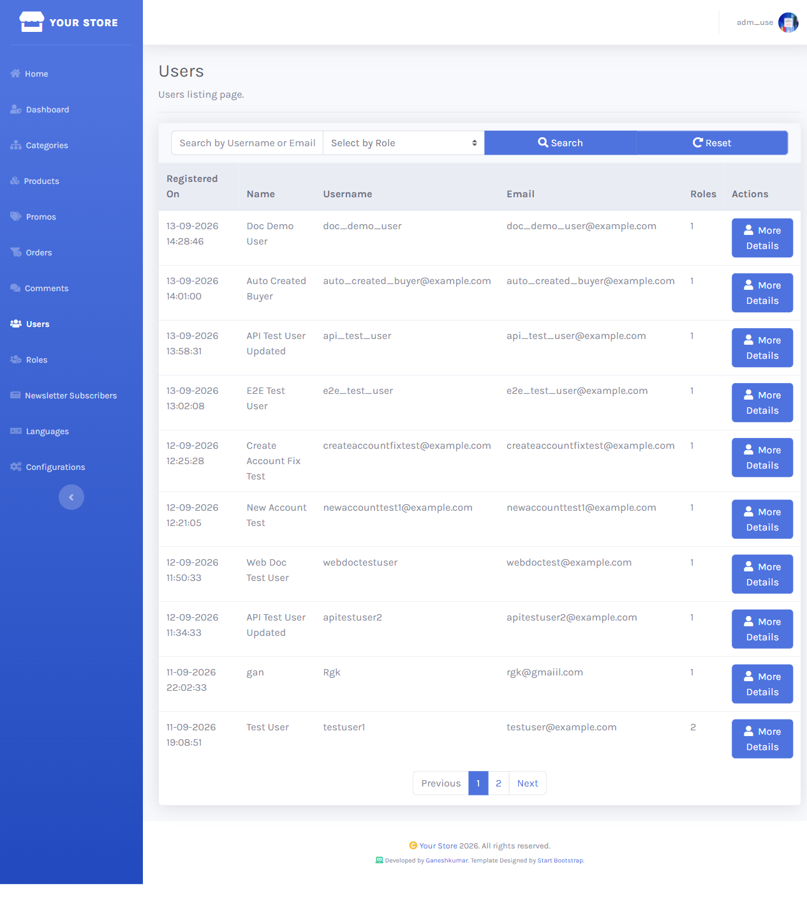This screenshot has width=807, height=911.
Task: Open More Details for doc_demo_user
Action: [762, 238]
